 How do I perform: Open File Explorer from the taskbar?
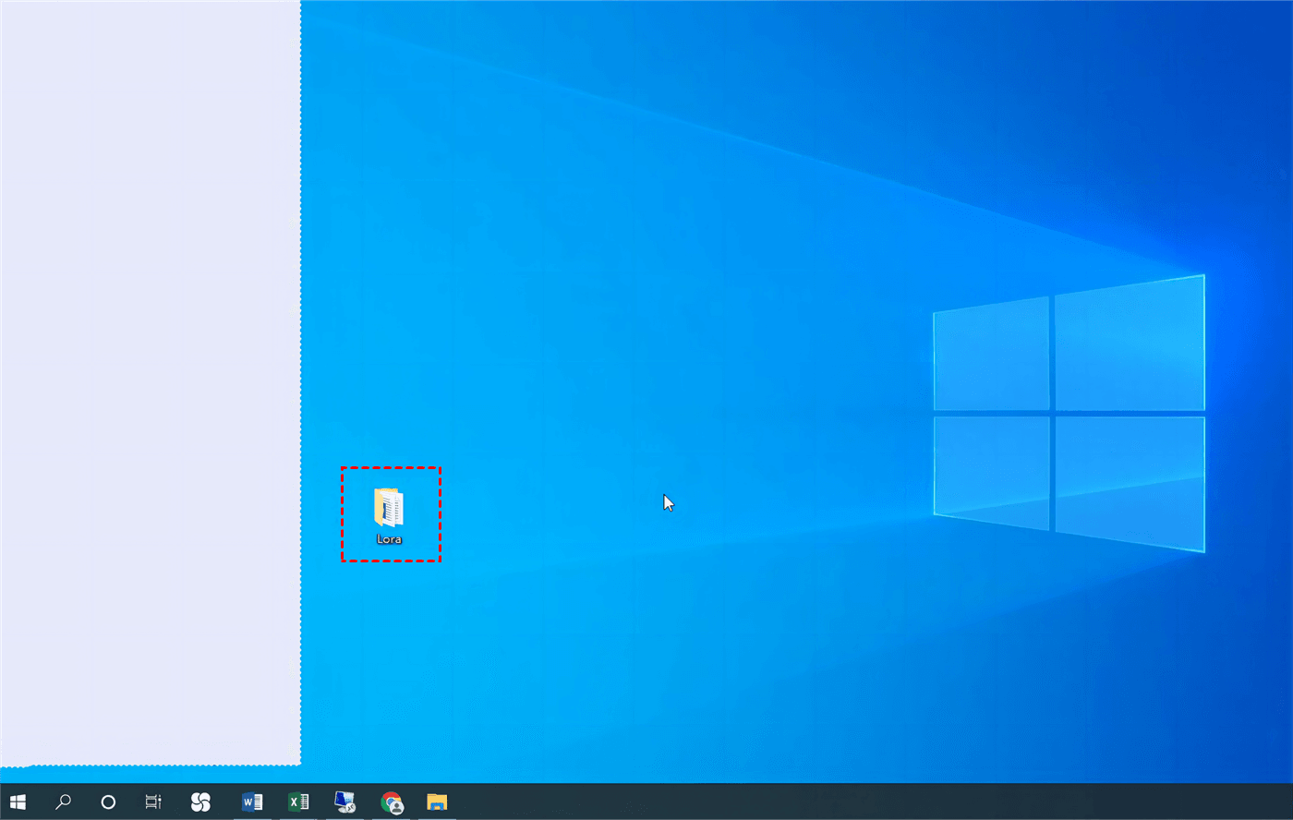tap(437, 802)
